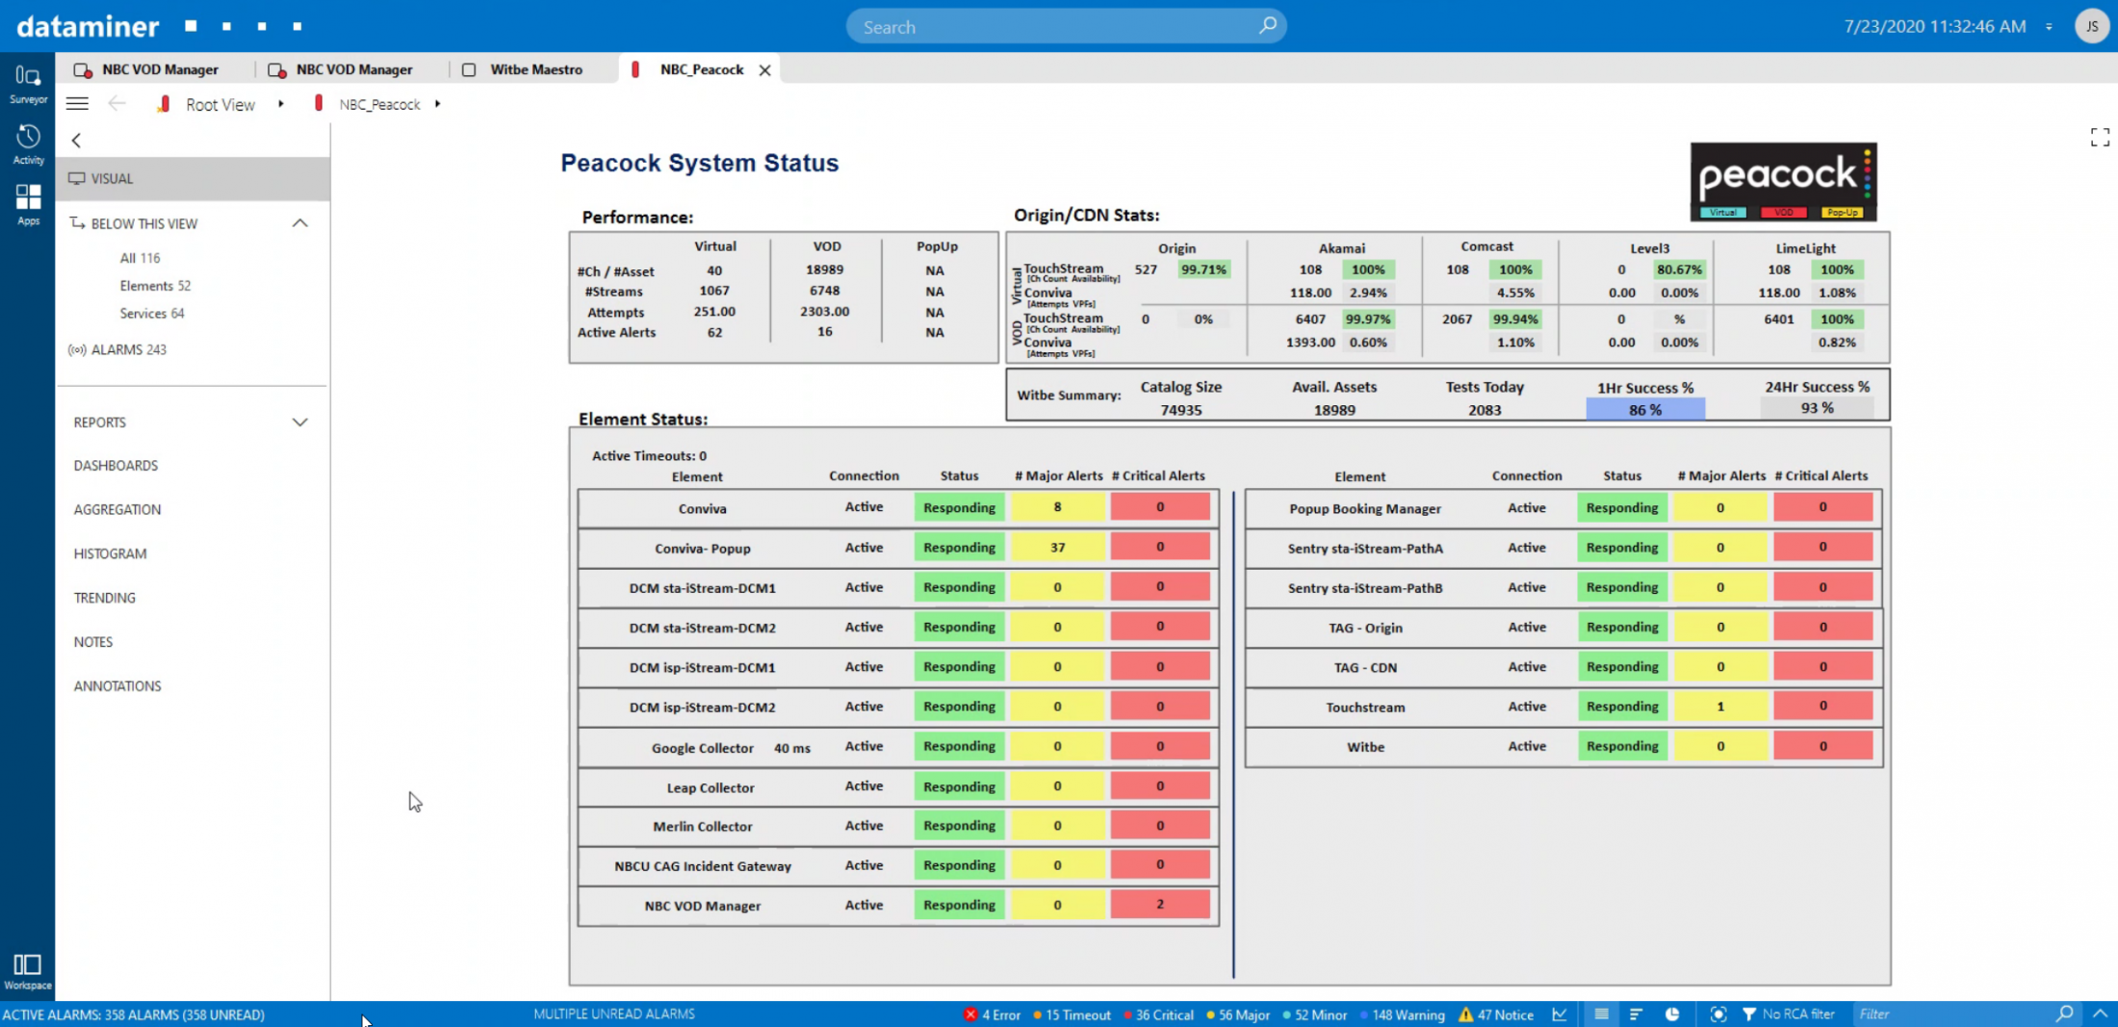Click the 52 Minor alarm counter
Viewport: 2118px width, 1027px height.
coord(1314,1014)
